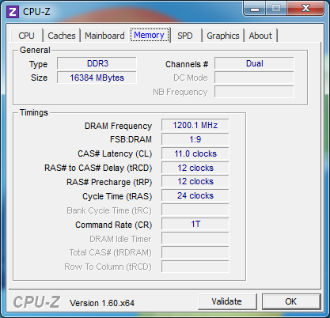Close the CPU-Z window
Screen dimensions: 330x318
tap(305, 9)
